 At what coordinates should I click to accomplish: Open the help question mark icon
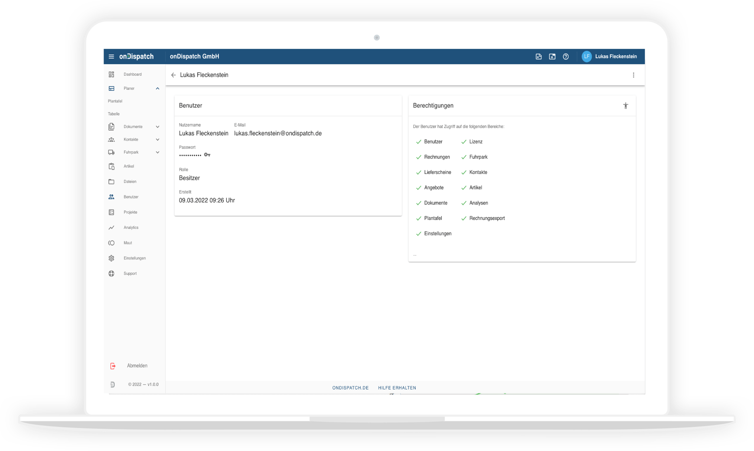566,56
